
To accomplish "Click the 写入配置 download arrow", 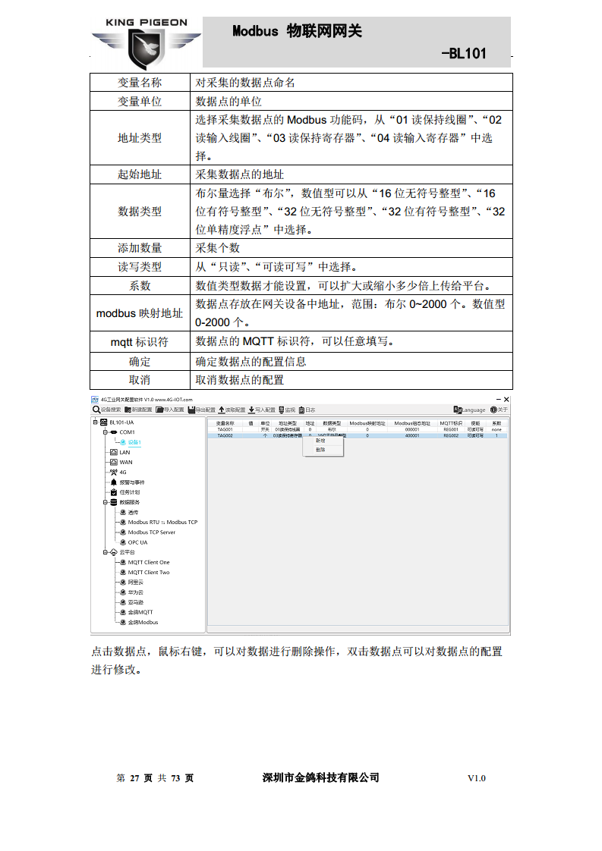I will coord(251,410).
